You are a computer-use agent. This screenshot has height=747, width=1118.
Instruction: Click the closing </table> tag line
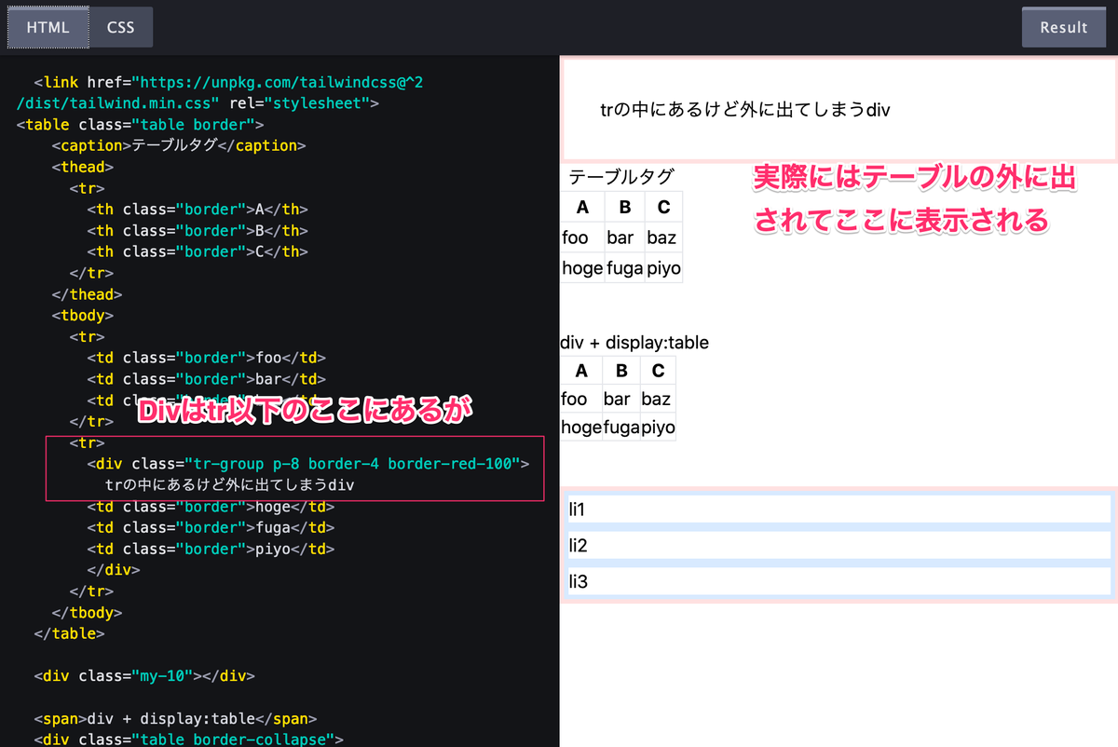pos(70,634)
